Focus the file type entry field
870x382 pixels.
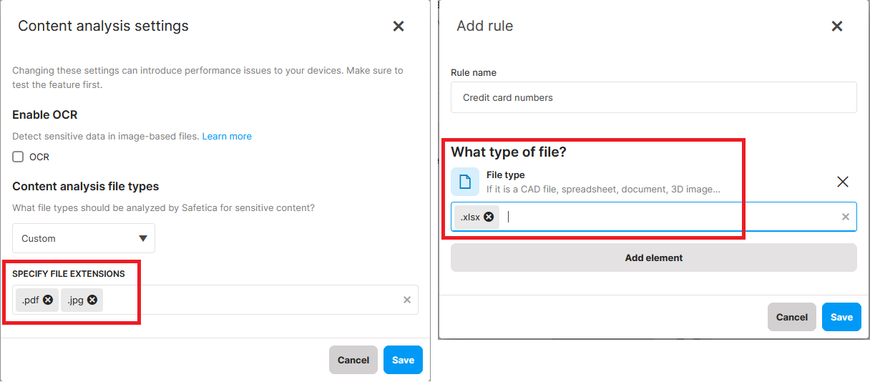[x=665, y=217]
